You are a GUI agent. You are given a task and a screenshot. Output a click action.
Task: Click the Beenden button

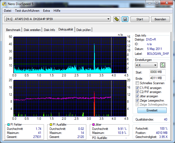click(x=160, y=19)
